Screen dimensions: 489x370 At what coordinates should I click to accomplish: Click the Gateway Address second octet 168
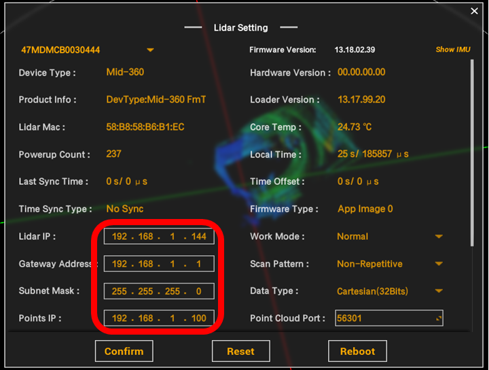pos(145,264)
